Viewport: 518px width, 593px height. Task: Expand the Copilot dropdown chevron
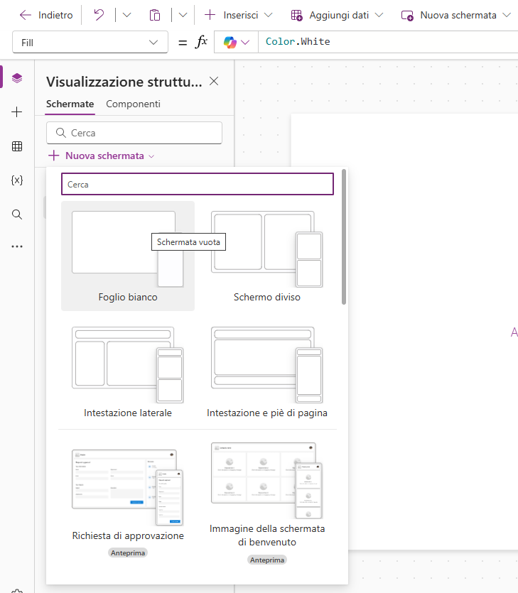pyautogui.click(x=245, y=43)
